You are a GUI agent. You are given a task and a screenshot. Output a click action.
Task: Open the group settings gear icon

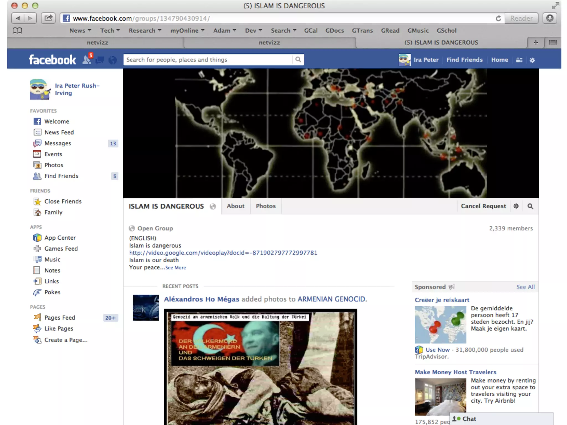point(516,206)
